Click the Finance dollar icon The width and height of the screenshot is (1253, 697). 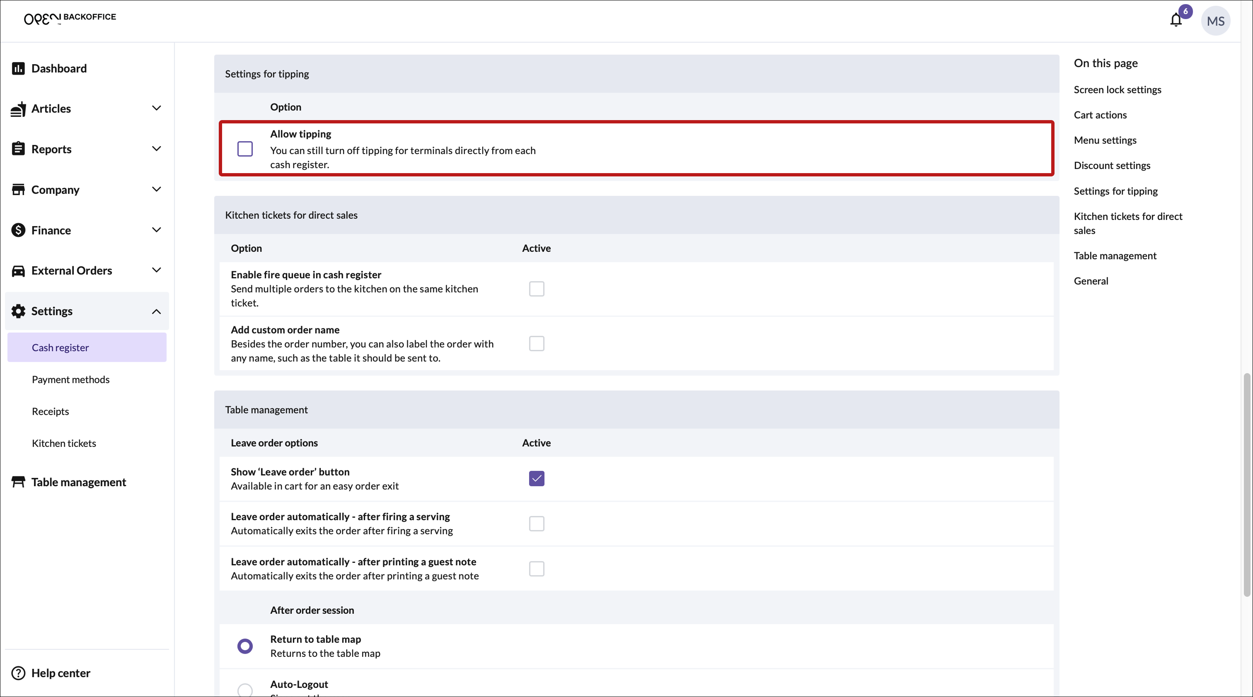18,230
